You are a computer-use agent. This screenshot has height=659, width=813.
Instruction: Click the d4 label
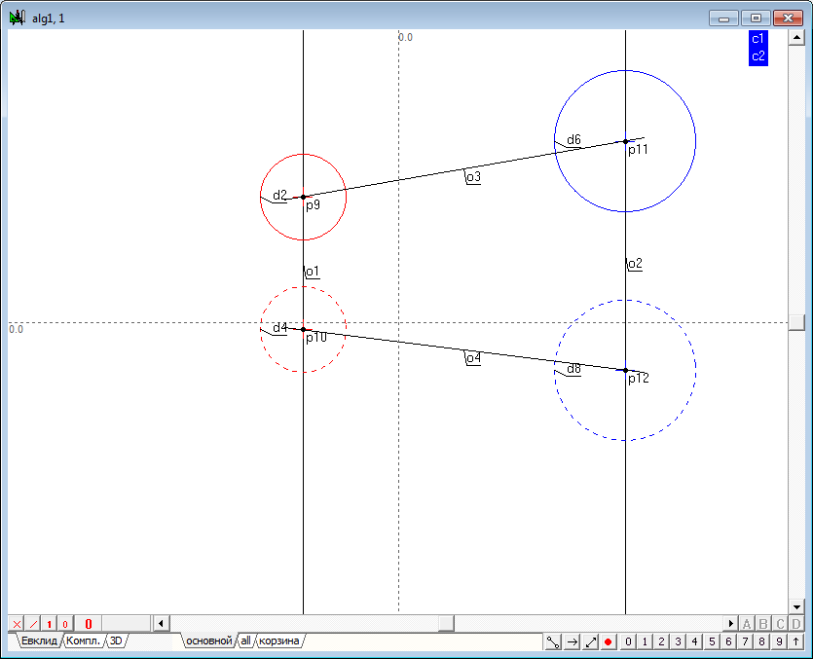coord(280,328)
